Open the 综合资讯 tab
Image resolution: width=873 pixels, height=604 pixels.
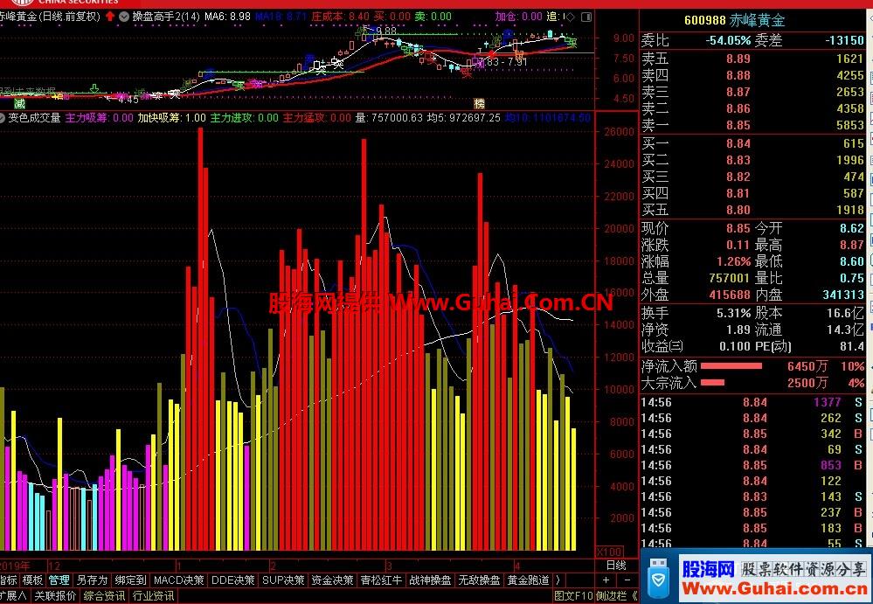pyautogui.click(x=104, y=595)
